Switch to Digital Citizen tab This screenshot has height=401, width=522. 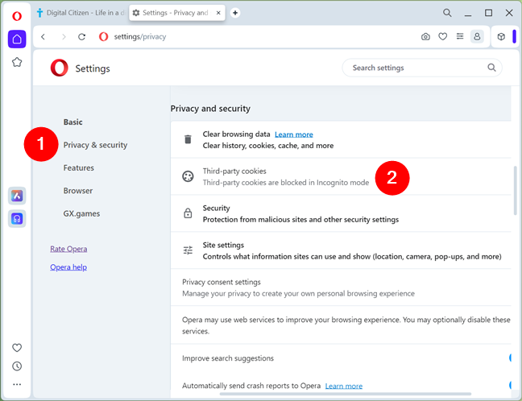81,13
